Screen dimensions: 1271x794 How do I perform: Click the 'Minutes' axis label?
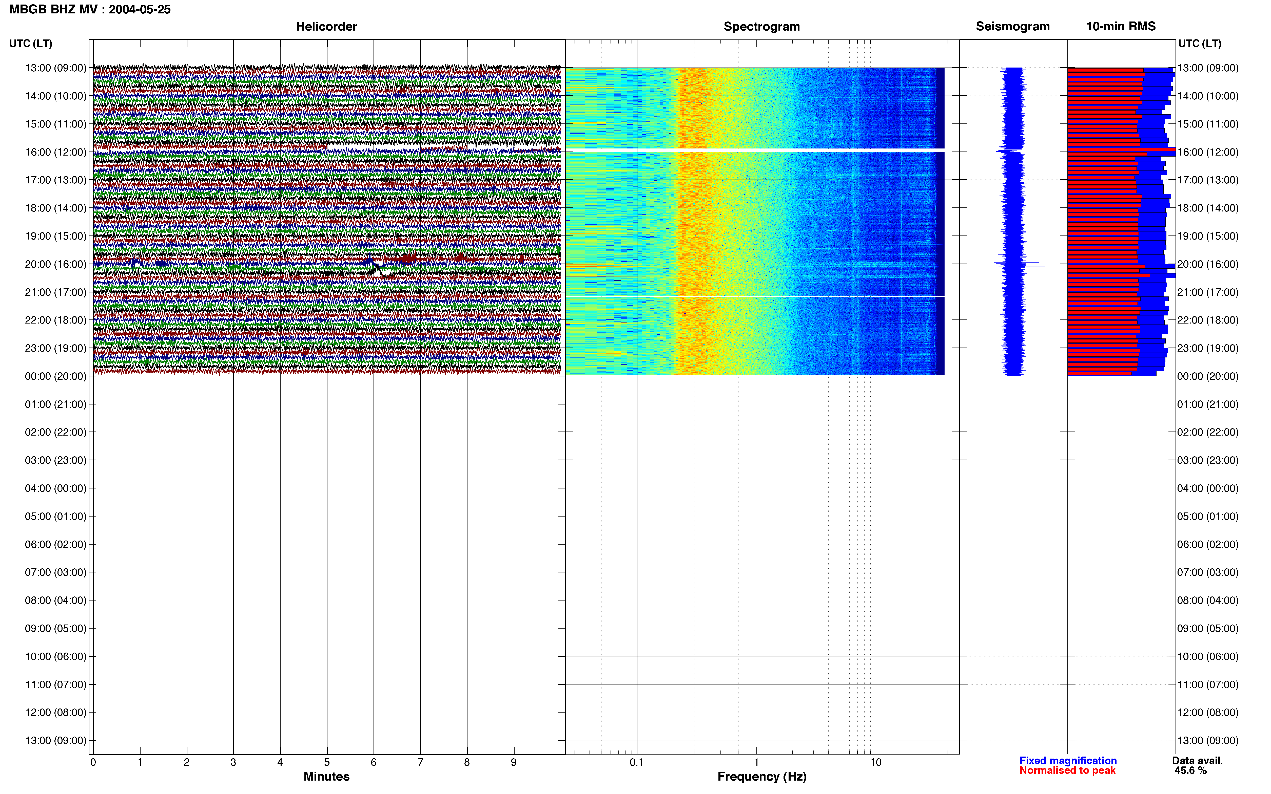(326, 777)
